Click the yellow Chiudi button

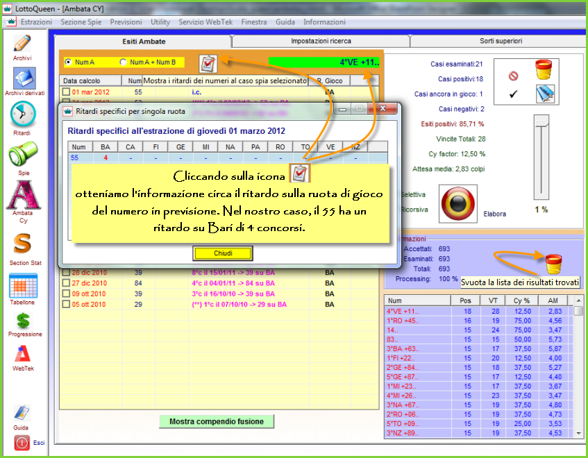click(223, 253)
